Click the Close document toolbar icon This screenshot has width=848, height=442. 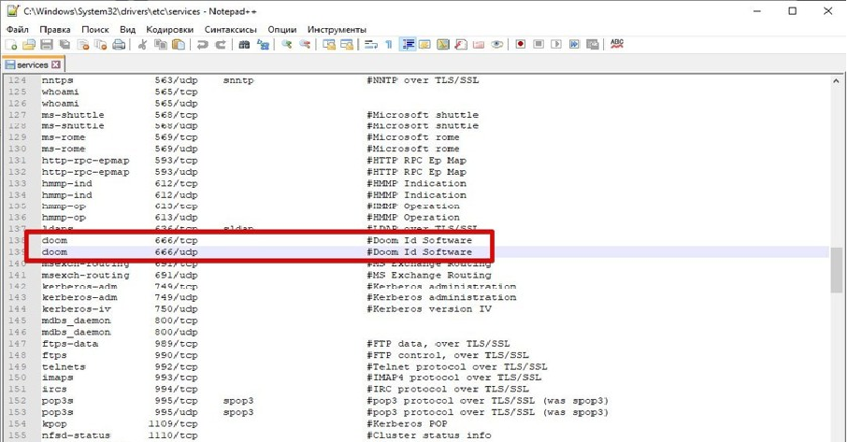pyautogui.click(x=83, y=45)
